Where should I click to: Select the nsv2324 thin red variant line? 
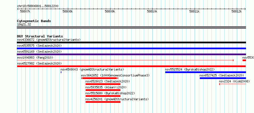pyautogui.click(x=233, y=84)
